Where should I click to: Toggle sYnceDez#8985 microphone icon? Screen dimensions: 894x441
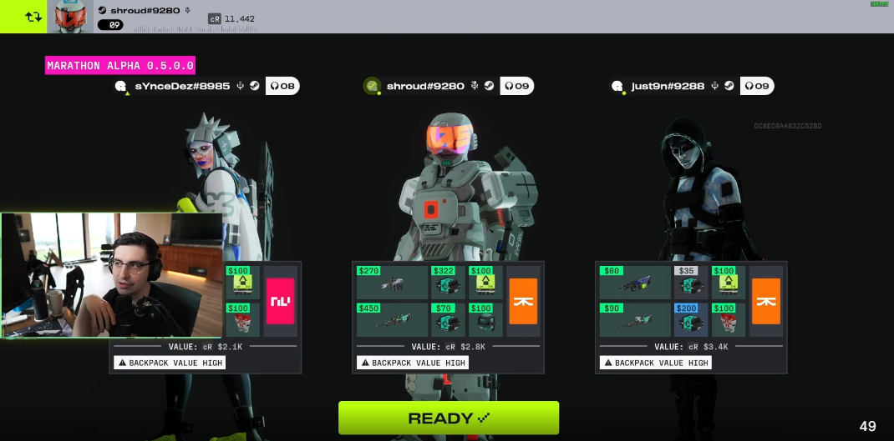point(241,86)
